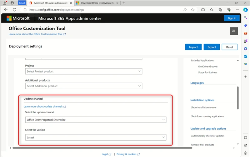Open Copilot icon in sidebar
250x157 pixels.
tap(246, 10)
